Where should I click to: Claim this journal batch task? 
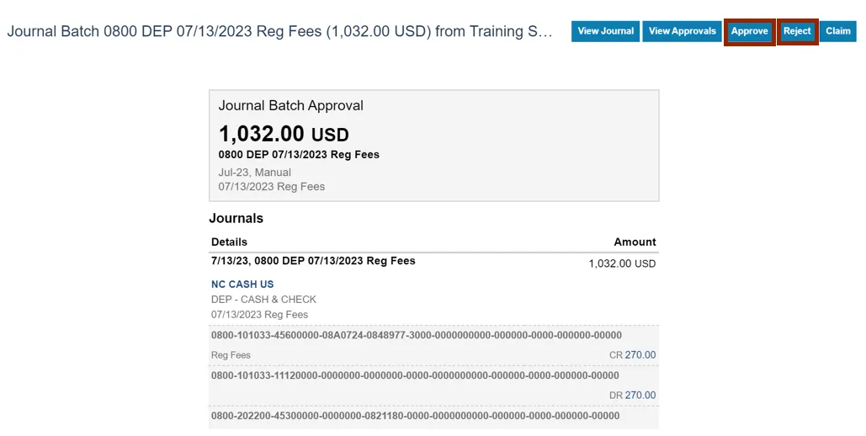(x=837, y=31)
